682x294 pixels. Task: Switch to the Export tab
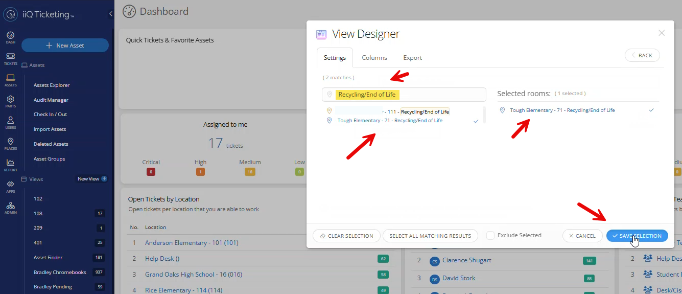412,58
